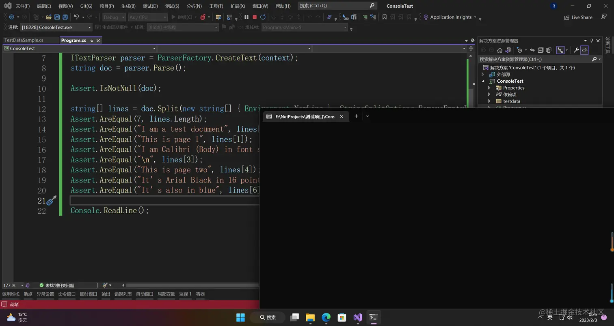Add a new terminal tab with plus
This screenshot has width=614, height=326.
[x=356, y=116]
